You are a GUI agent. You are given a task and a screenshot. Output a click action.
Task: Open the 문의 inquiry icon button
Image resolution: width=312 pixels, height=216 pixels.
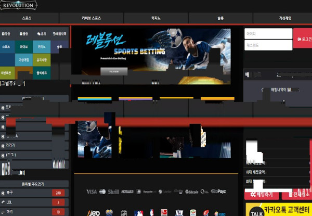pyautogui.click(x=42, y=34)
